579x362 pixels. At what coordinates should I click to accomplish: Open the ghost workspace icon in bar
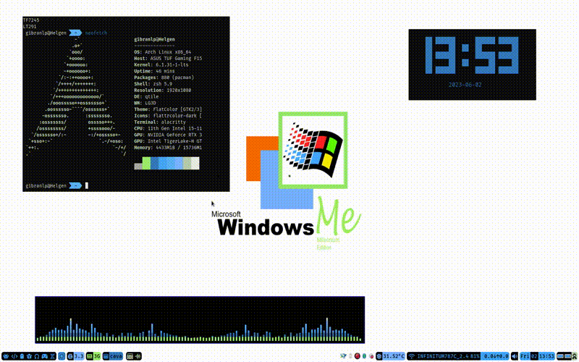[x=22, y=356]
